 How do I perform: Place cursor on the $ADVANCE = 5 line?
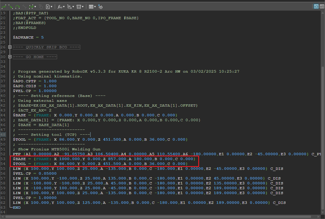28,37
